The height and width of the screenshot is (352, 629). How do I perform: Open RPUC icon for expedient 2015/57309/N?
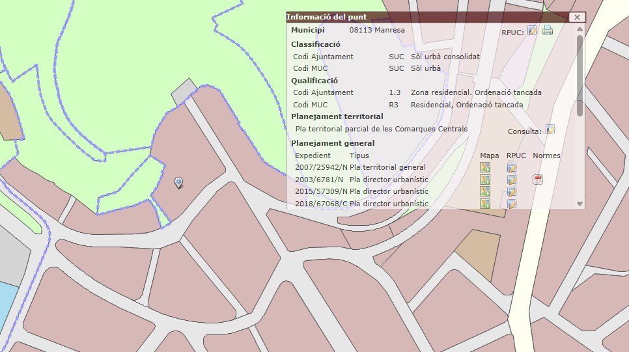(512, 191)
